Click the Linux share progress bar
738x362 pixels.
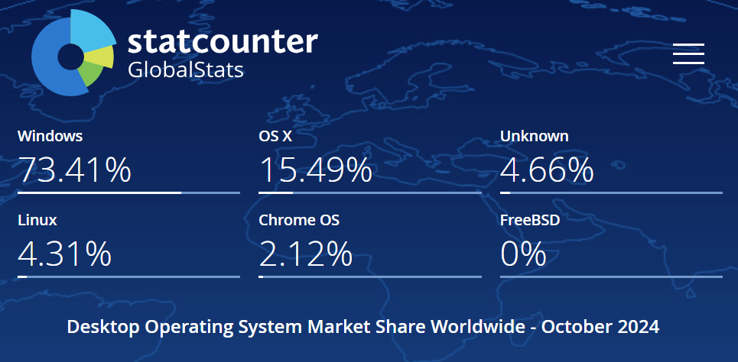129,276
